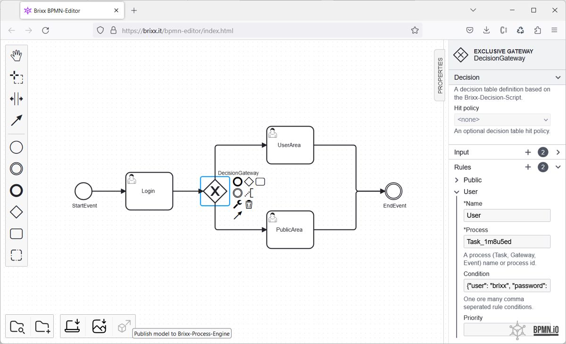Select the hand tool in palette
Viewport: 566px width, 344px height.
point(17,56)
